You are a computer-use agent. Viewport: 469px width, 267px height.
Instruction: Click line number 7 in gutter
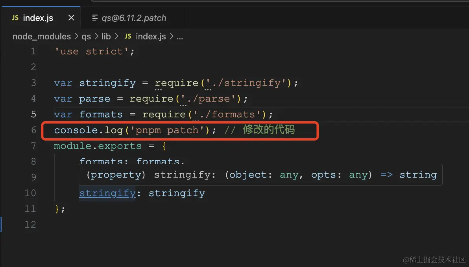pos(33,146)
